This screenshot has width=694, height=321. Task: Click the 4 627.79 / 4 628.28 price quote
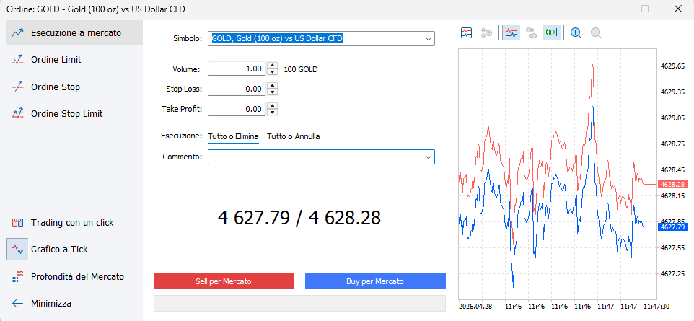pyautogui.click(x=299, y=219)
